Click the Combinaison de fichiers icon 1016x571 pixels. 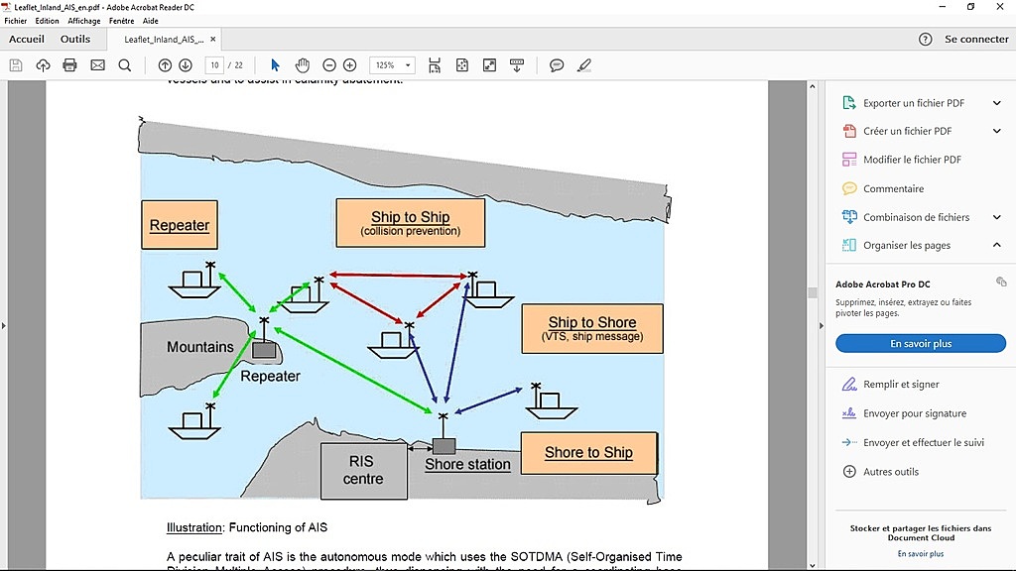tap(849, 217)
